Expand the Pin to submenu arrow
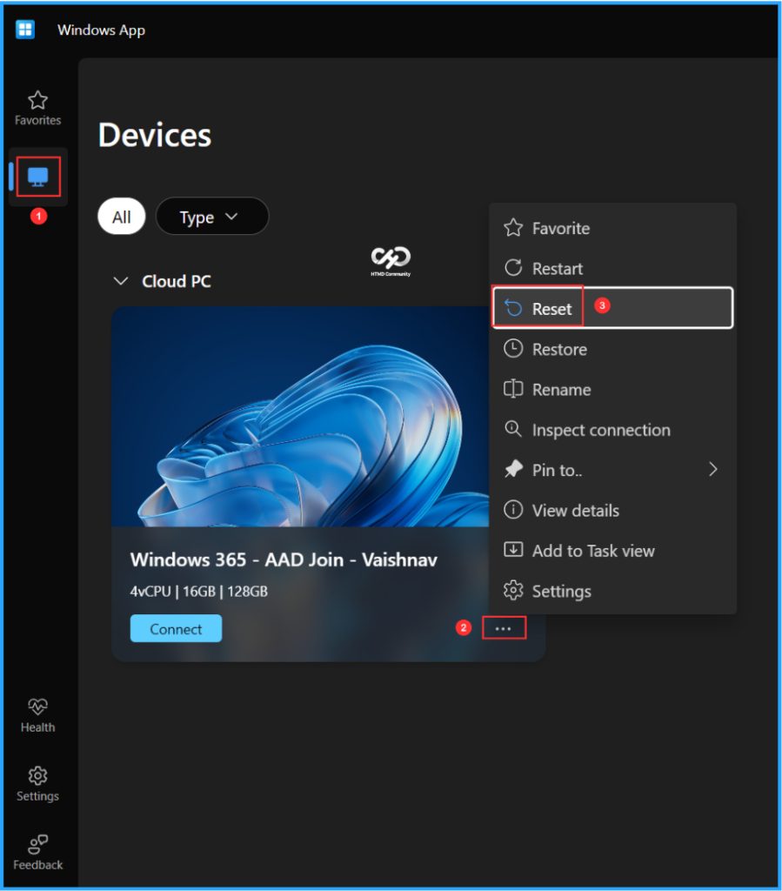 713,469
